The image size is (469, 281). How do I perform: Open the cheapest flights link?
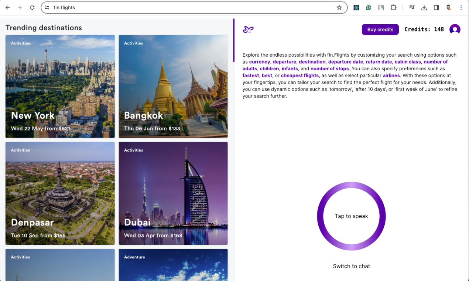pyautogui.click(x=299, y=75)
